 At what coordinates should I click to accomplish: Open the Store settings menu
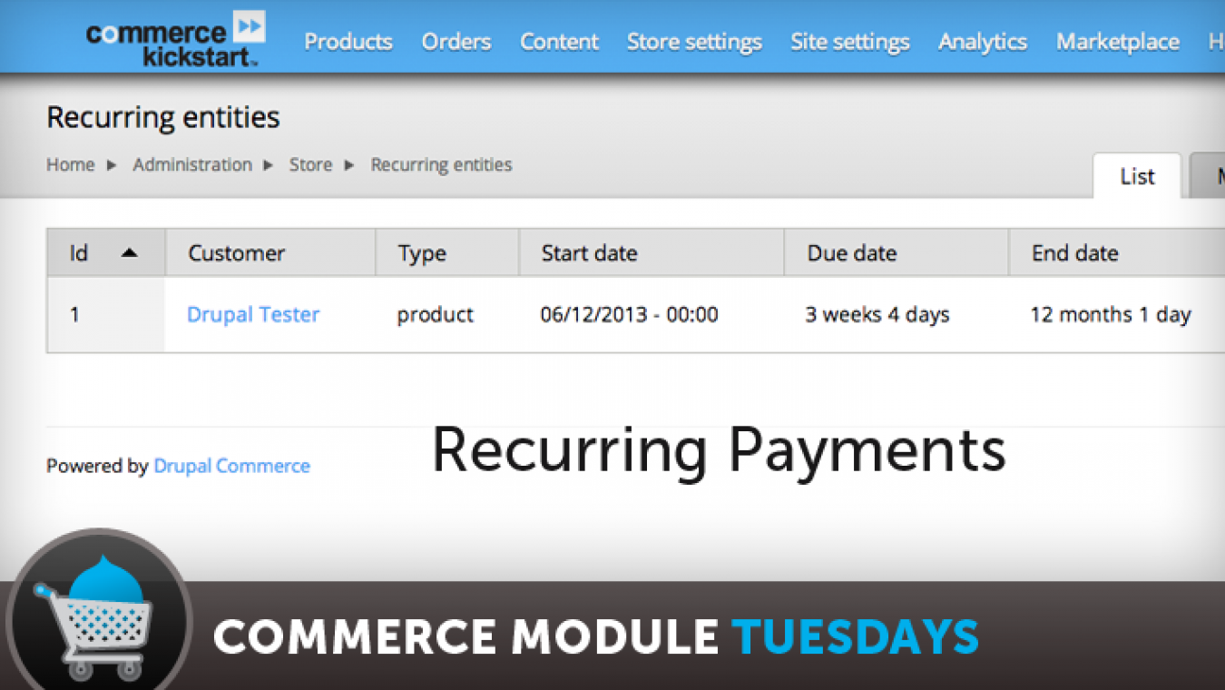[x=693, y=41]
